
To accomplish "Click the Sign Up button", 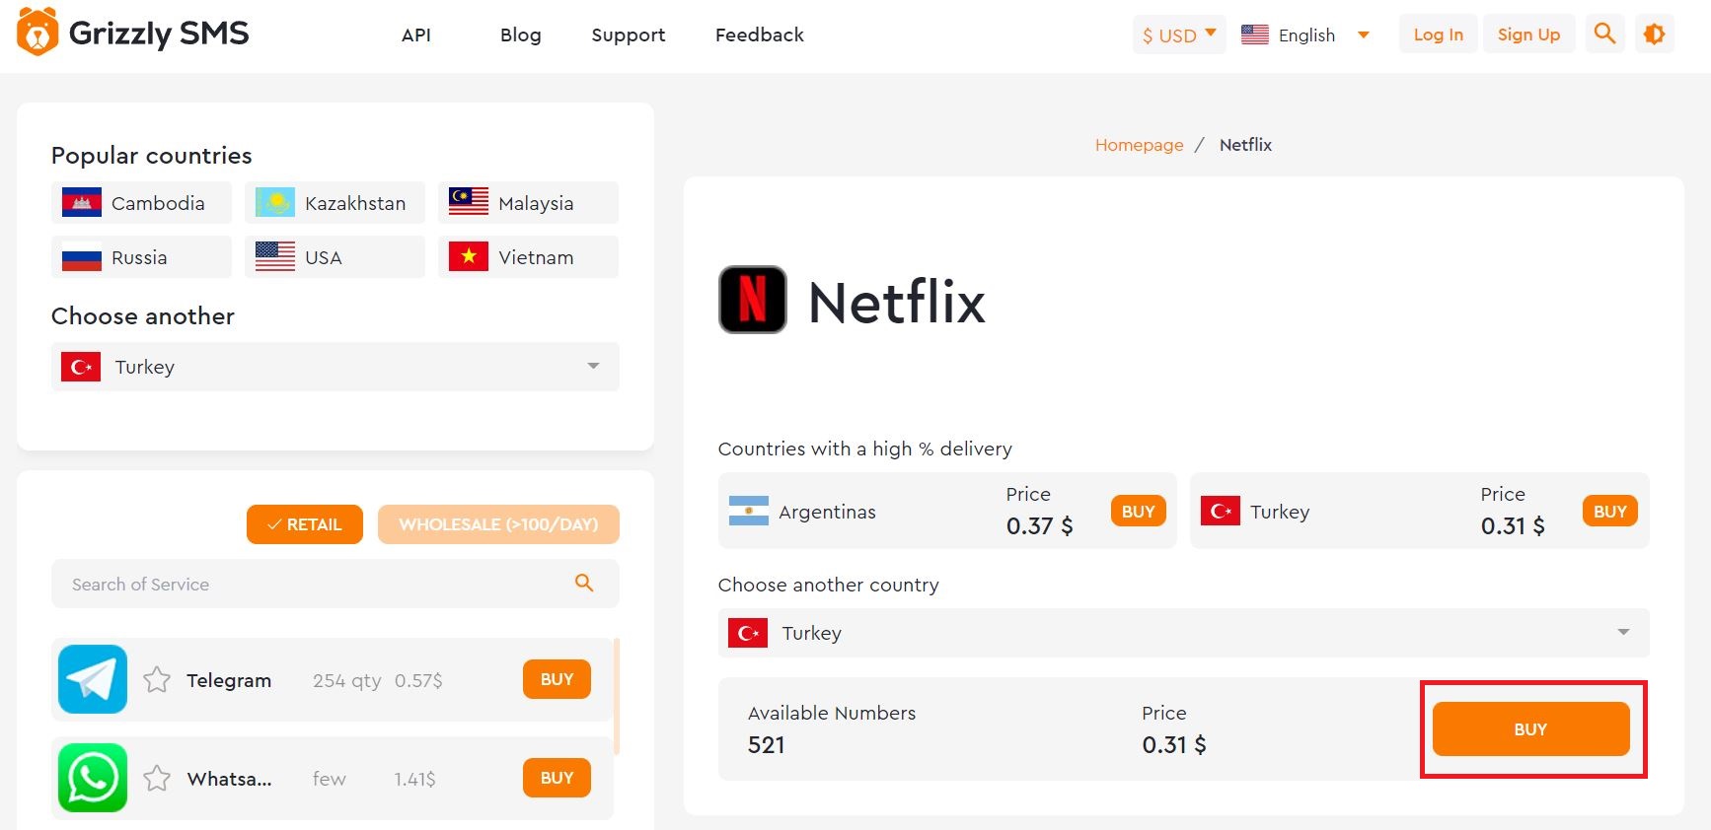I will pyautogui.click(x=1529, y=35).
